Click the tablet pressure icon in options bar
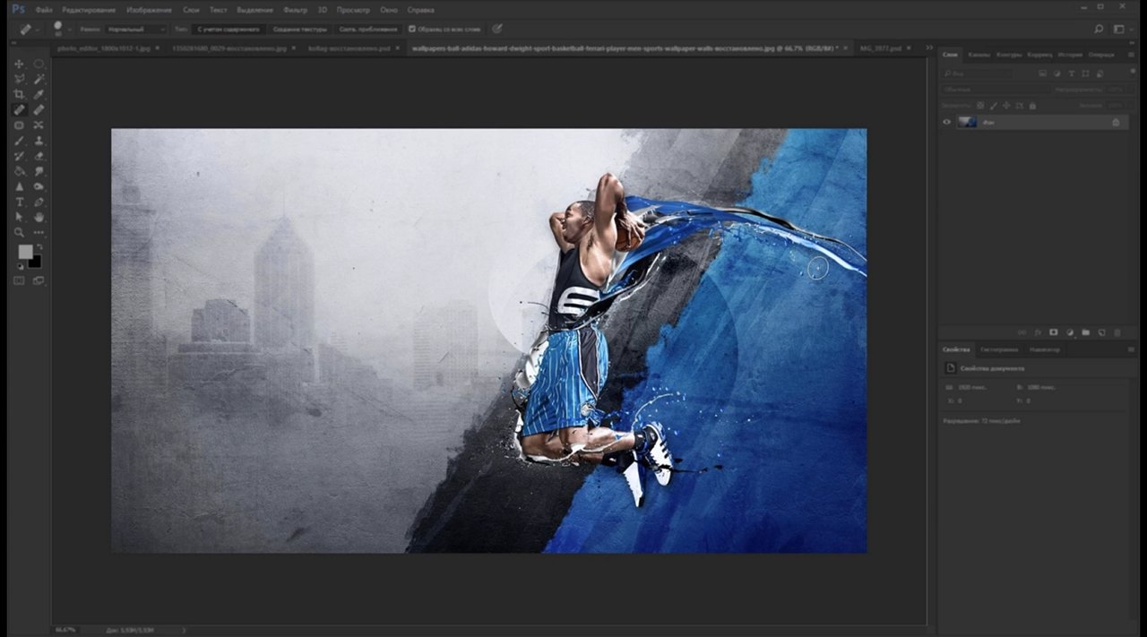Viewport: 1147px width, 637px height. coord(497,29)
